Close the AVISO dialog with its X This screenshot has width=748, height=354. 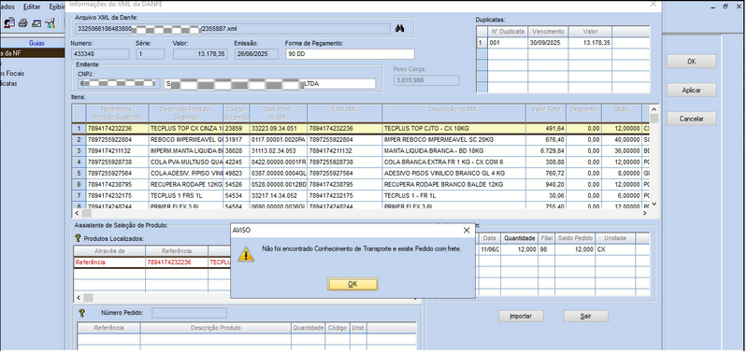click(467, 230)
